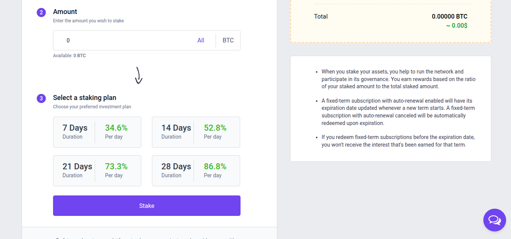Screen dimensions: 511x239
Task: Click the step 3 number badge
Action: 41,98
